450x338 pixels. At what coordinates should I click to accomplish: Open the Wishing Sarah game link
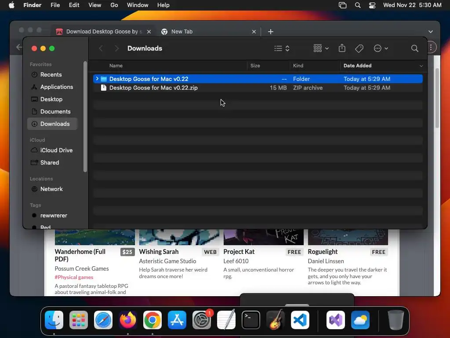click(x=159, y=252)
